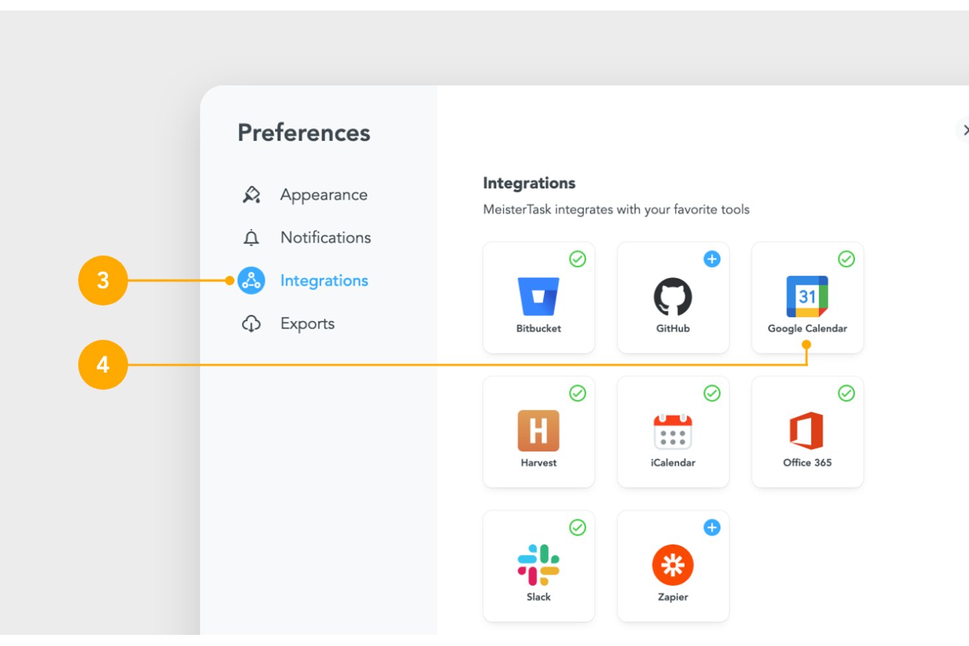Click the Harvest logo icon
The image size is (969, 646).
[538, 431]
